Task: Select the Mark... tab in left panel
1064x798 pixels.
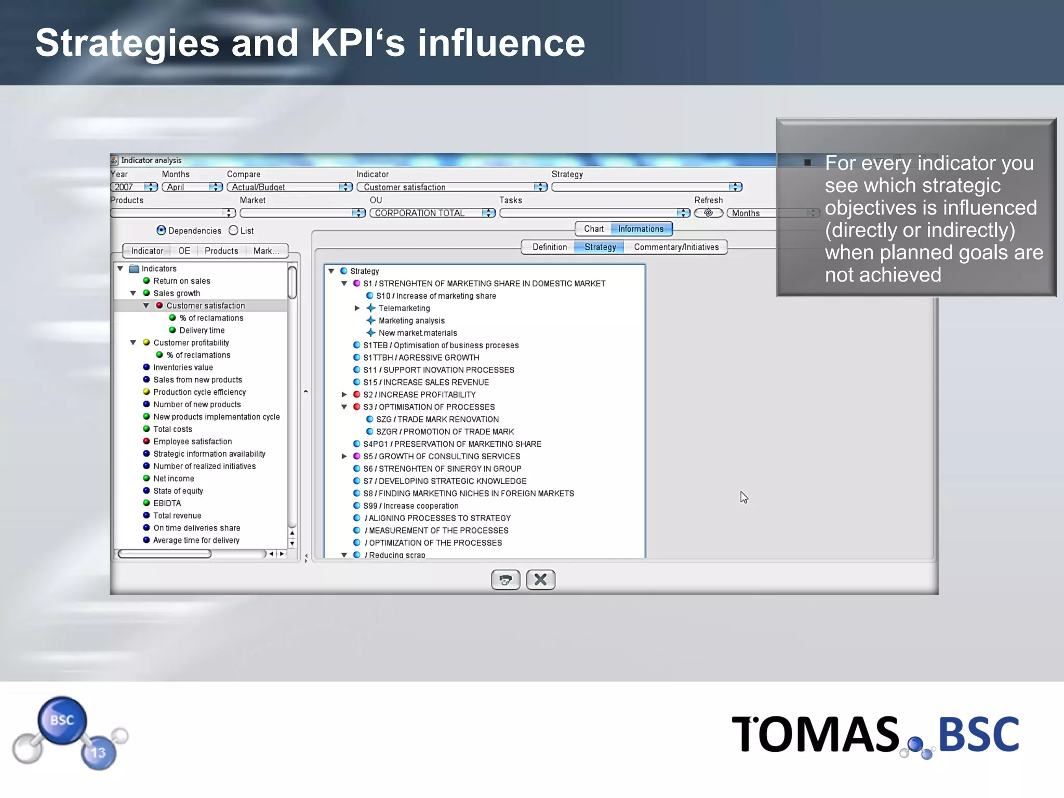Action: (x=267, y=251)
